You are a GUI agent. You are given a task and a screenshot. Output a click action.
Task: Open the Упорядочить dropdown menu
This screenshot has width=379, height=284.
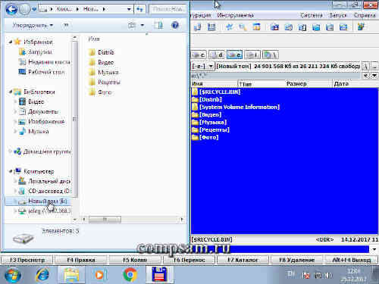click(x=33, y=25)
